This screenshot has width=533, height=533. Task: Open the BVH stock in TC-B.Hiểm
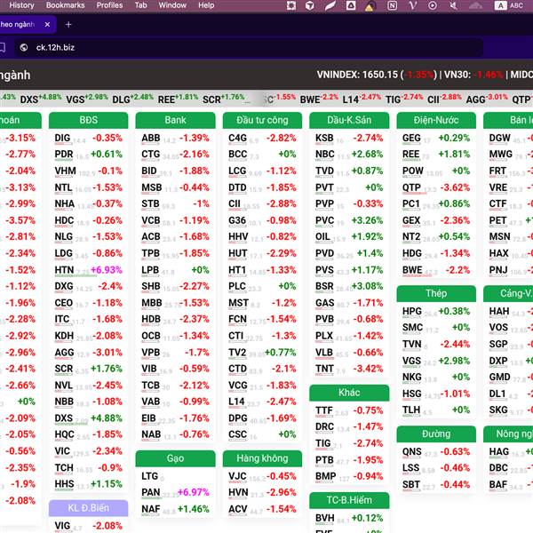point(349,518)
